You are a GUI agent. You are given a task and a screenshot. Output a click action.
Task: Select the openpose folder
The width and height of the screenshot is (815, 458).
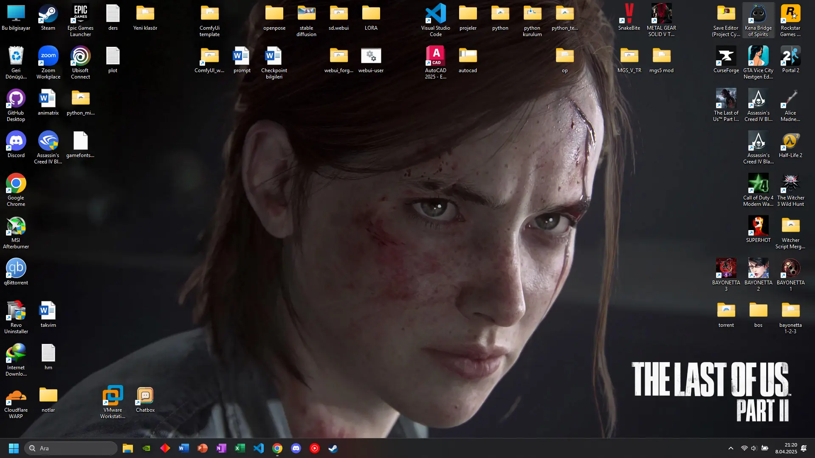click(274, 18)
